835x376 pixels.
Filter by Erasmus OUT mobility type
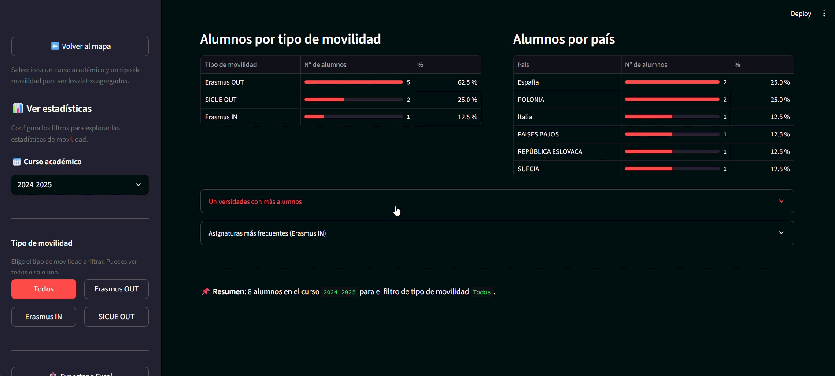point(116,289)
